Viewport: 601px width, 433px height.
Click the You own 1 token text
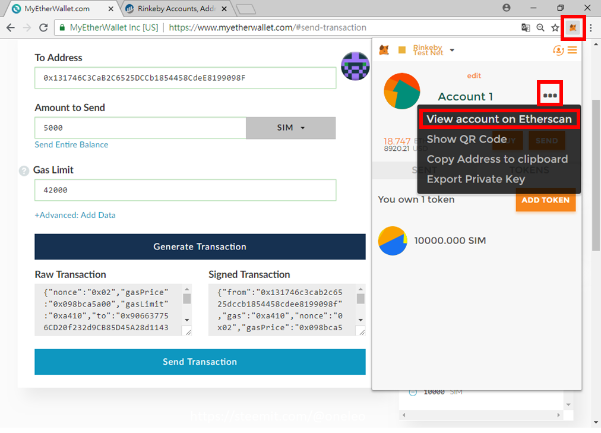click(x=416, y=200)
